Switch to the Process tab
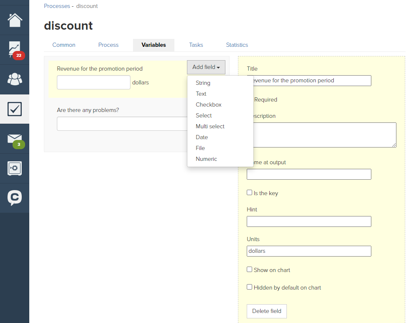 tap(108, 45)
